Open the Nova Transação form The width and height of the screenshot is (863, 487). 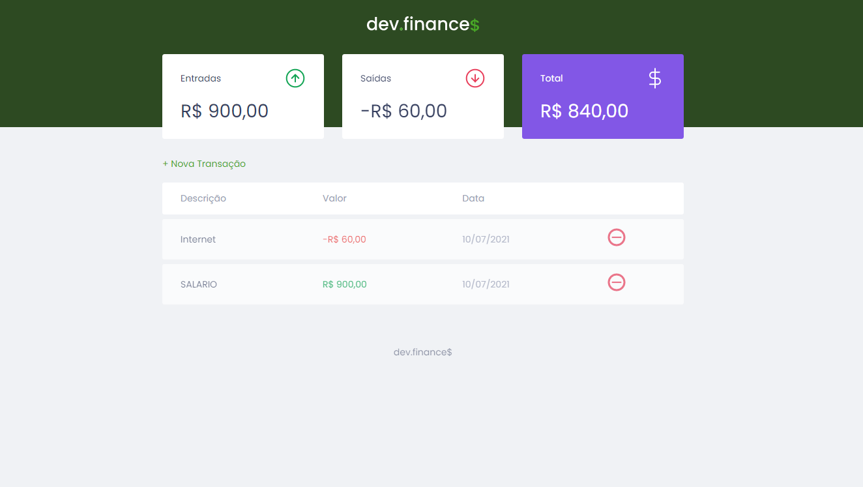(x=204, y=164)
